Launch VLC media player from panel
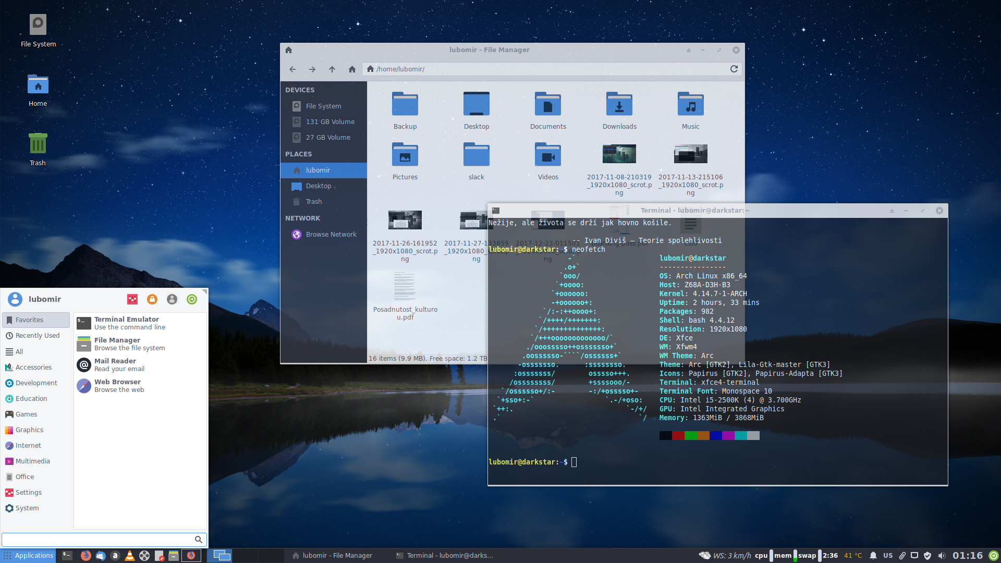Viewport: 1001px width, 563px height. (x=130, y=556)
